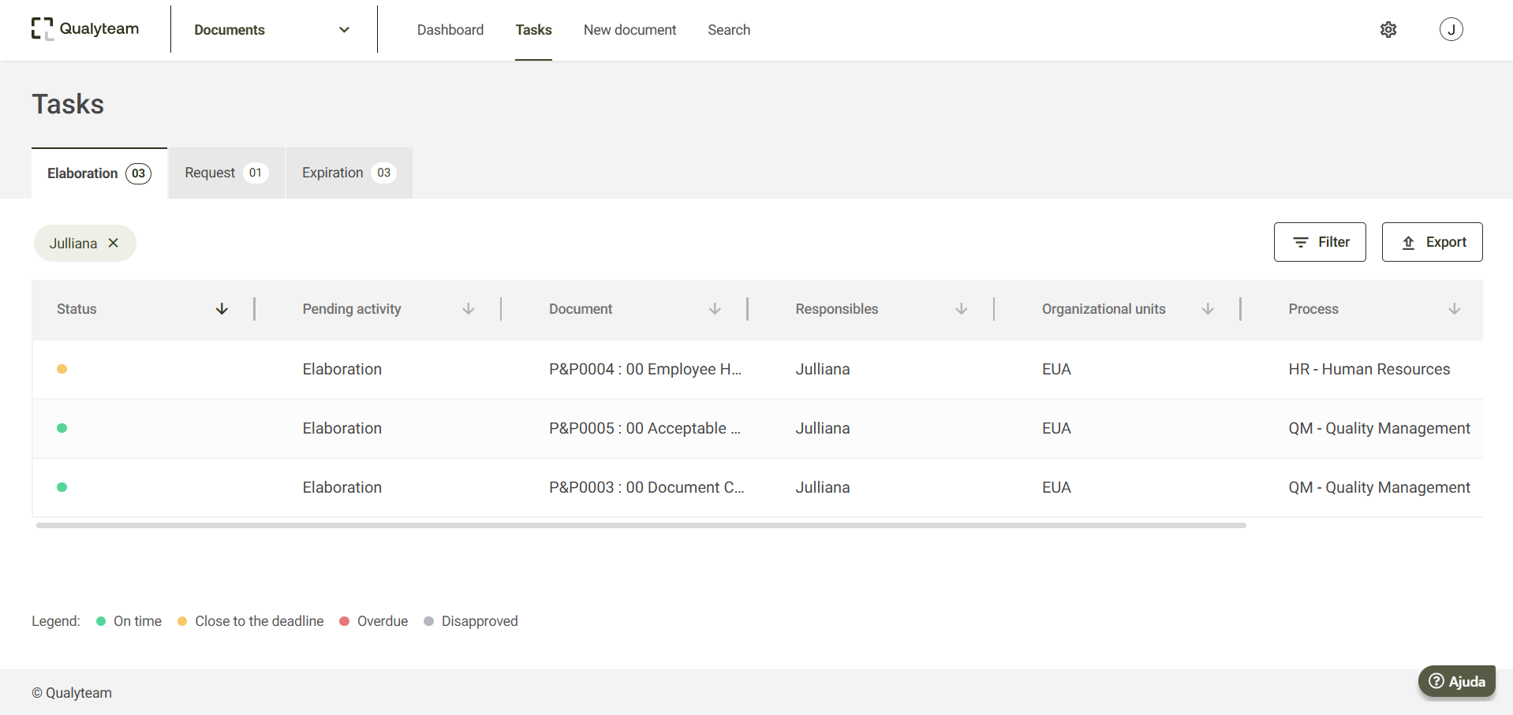Go to the Dashboard menu item

click(x=450, y=30)
